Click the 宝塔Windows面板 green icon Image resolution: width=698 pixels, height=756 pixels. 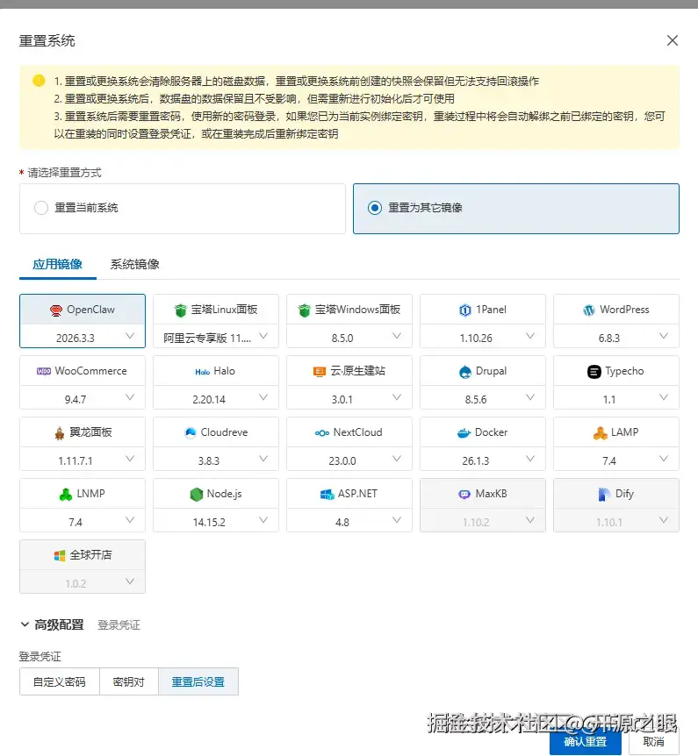click(304, 310)
